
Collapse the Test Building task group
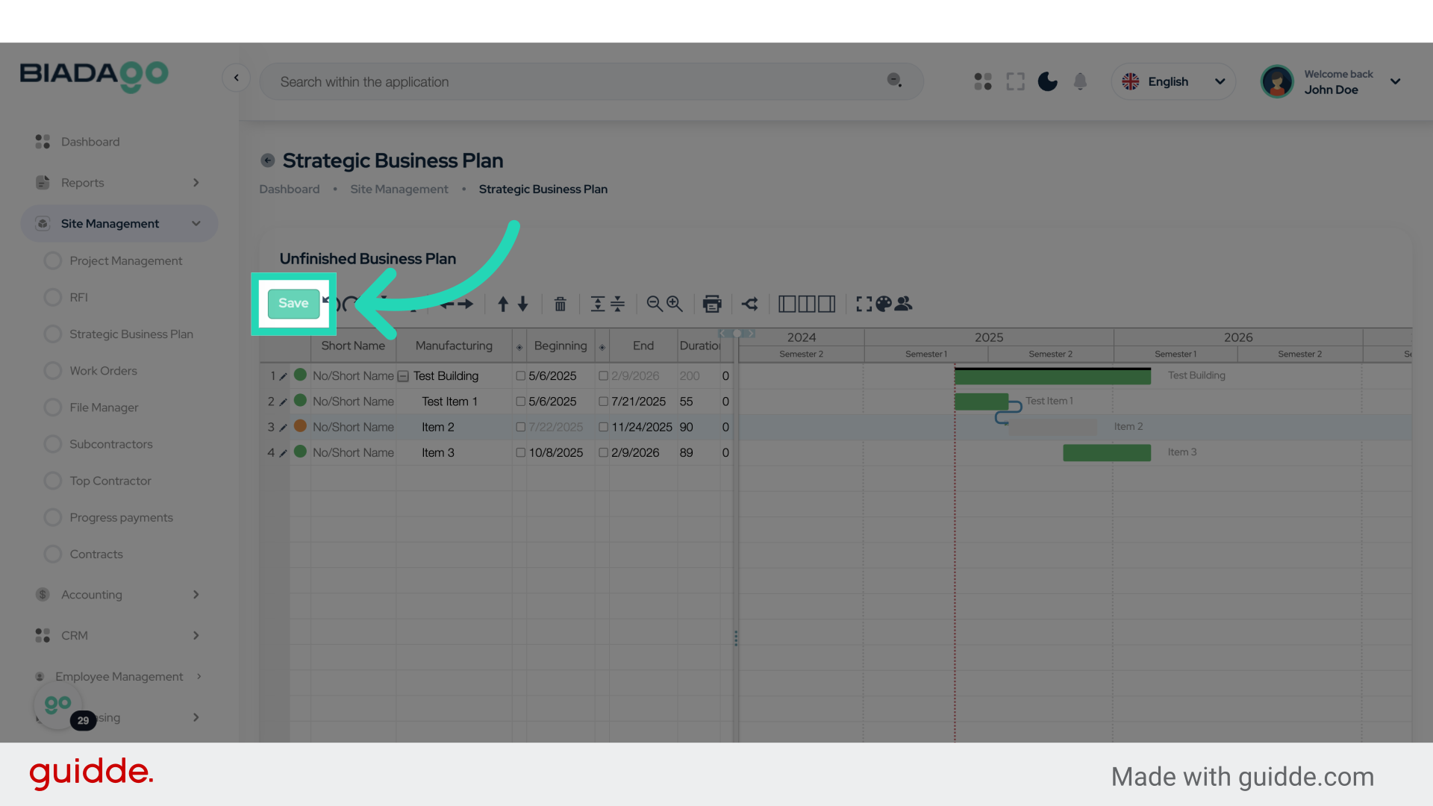(403, 376)
